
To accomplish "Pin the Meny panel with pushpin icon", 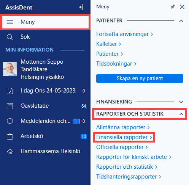I will [173, 7].
